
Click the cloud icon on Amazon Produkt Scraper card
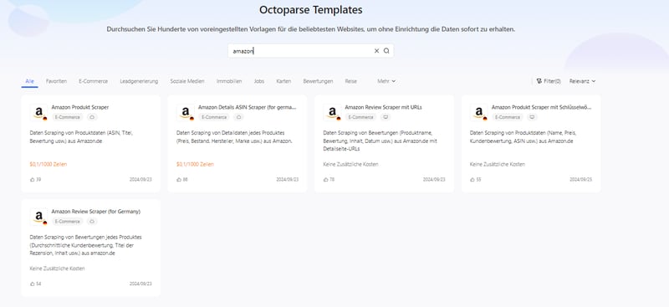point(92,117)
